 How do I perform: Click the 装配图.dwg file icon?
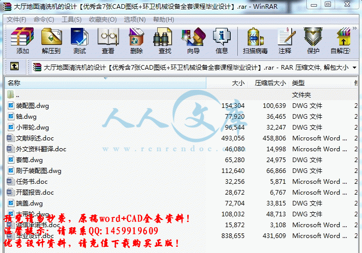coord(11,105)
